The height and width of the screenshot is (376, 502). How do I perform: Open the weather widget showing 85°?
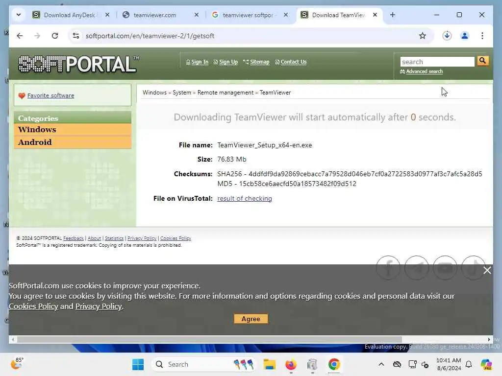click(x=17, y=364)
